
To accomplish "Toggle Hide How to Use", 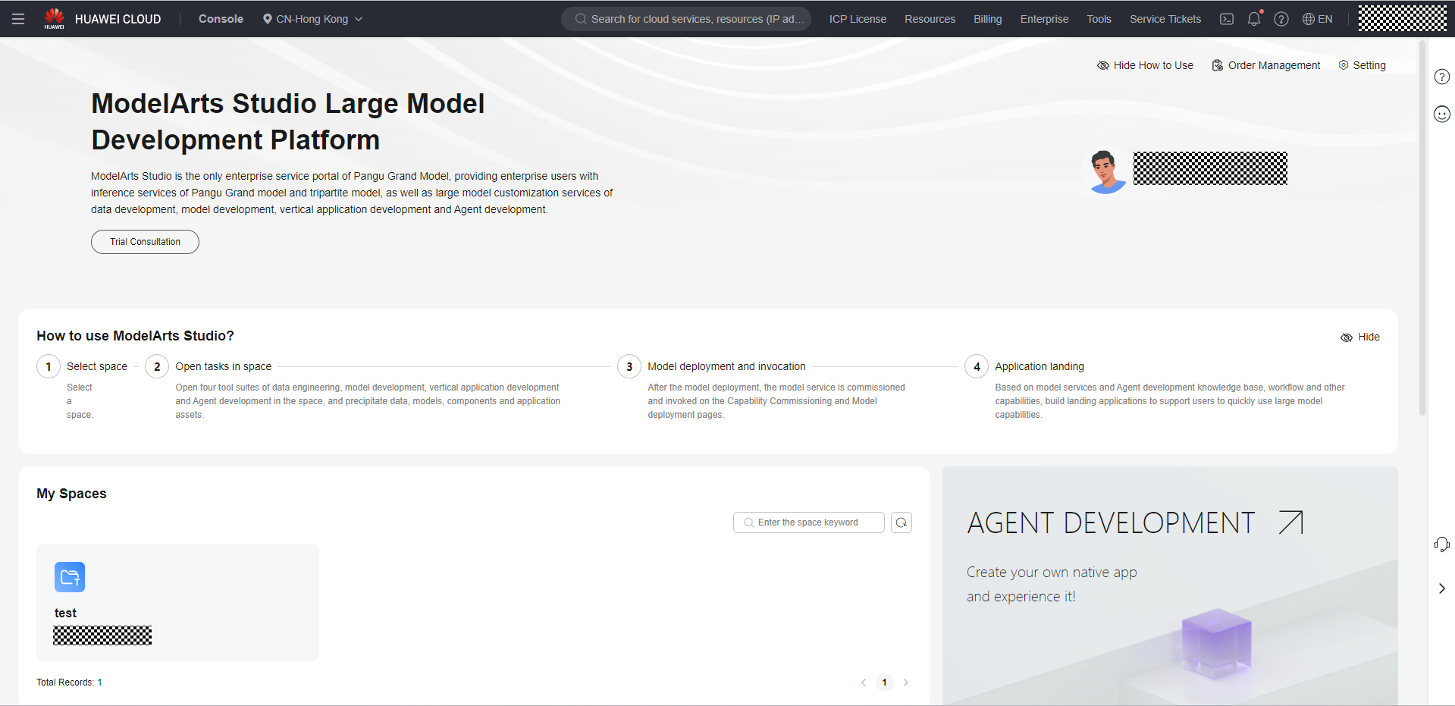I will pos(1145,65).
